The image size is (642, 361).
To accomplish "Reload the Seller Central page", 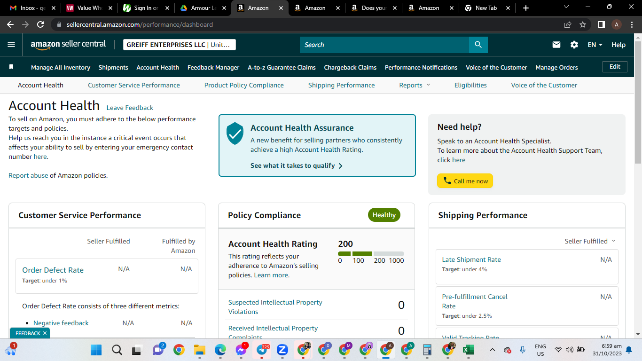I will point(40,24).
